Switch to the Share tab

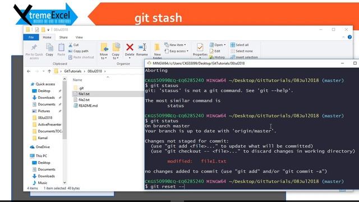tap(63, 38)
